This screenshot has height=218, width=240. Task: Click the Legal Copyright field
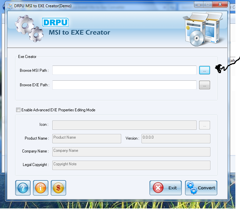[131, 165]
